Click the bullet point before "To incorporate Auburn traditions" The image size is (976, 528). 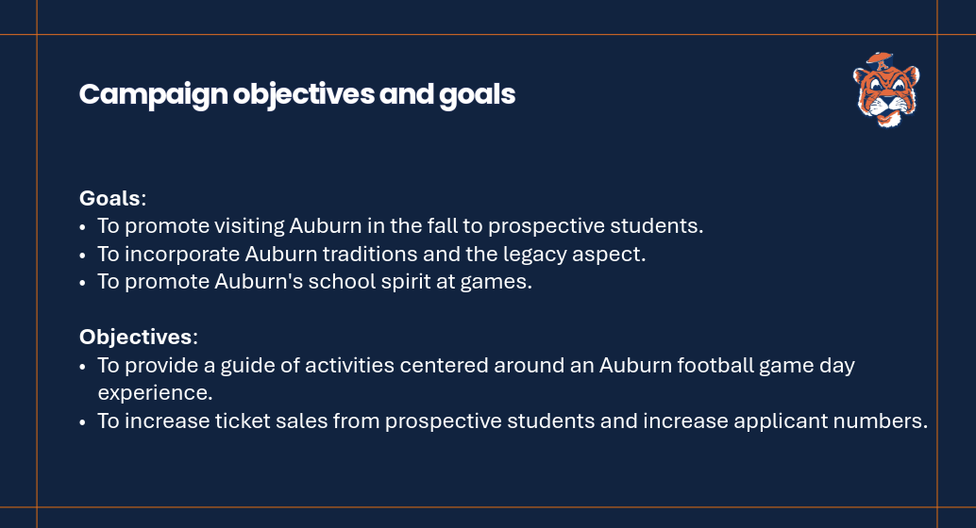point(84,255)
